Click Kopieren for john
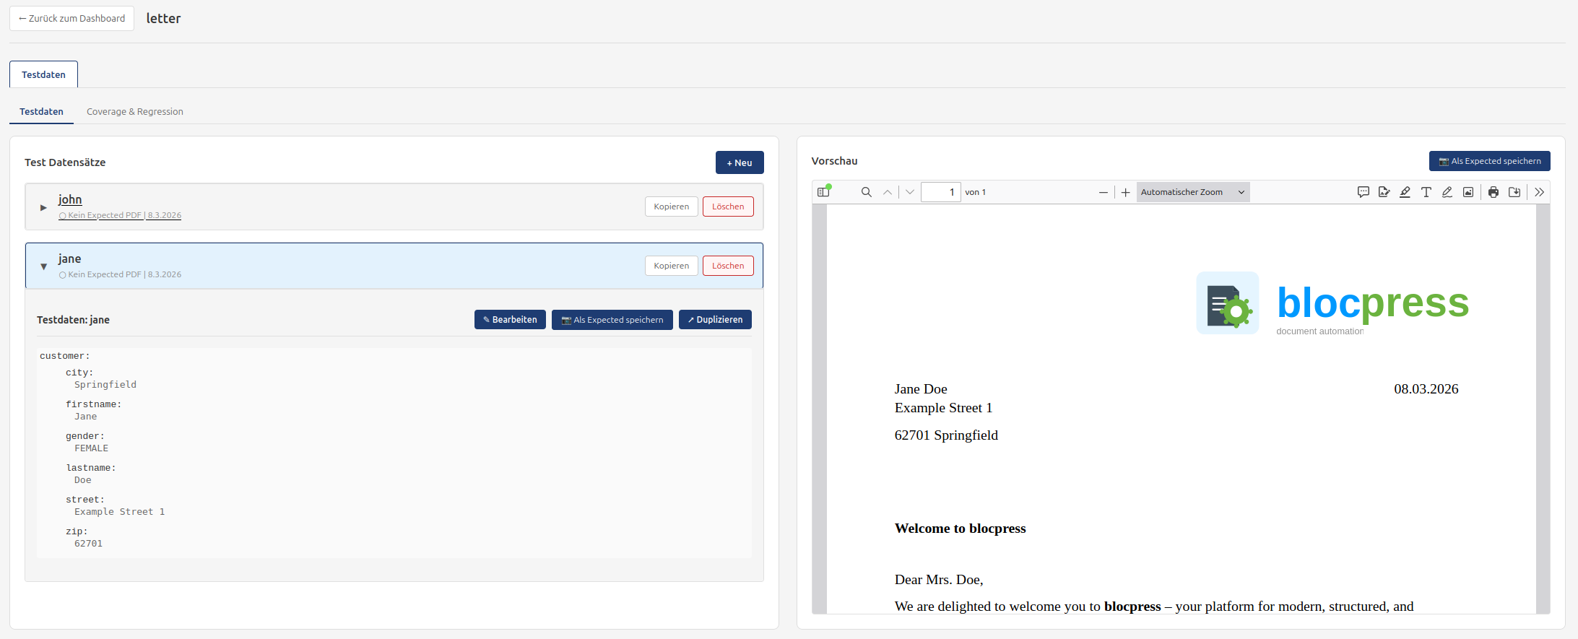This screenshot has height=639, width=1578. (671, 207)
